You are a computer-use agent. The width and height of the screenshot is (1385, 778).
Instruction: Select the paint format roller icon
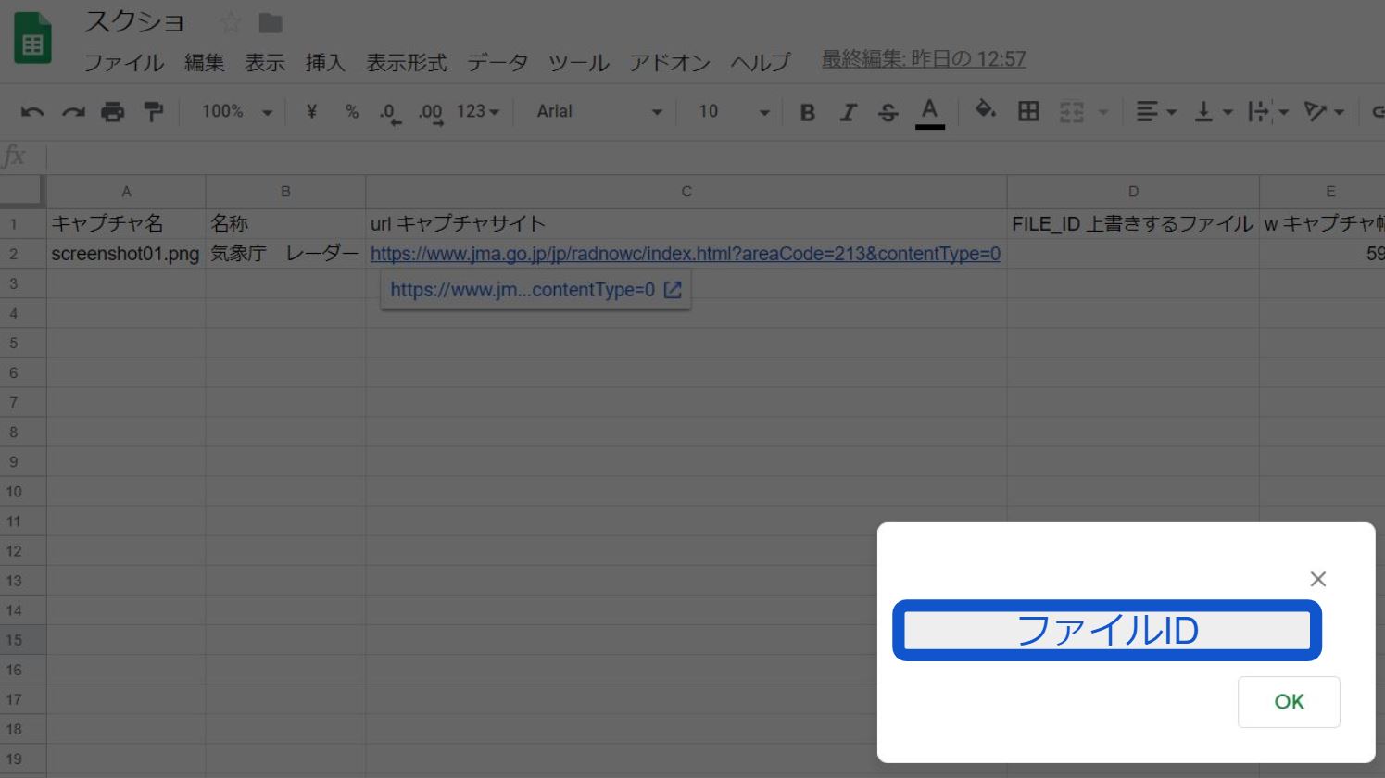point(153,112)
